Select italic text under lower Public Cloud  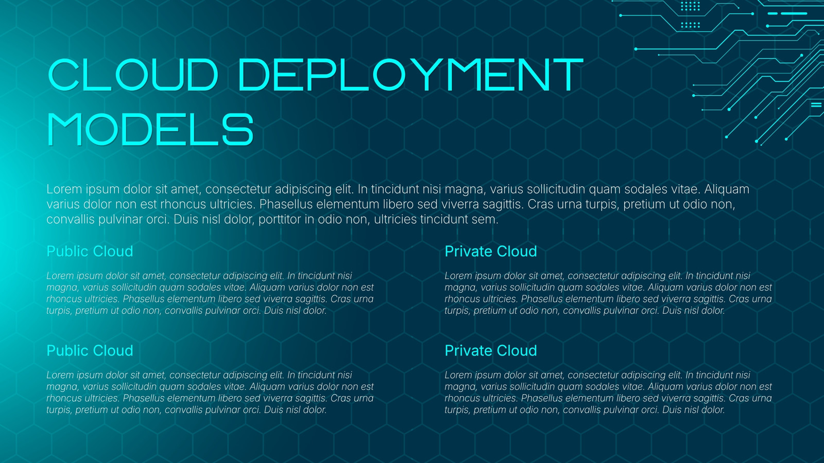click(x=210, y=393)
